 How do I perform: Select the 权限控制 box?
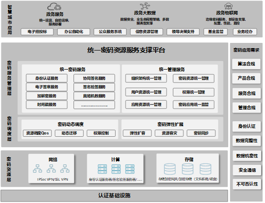click(101, 133)
